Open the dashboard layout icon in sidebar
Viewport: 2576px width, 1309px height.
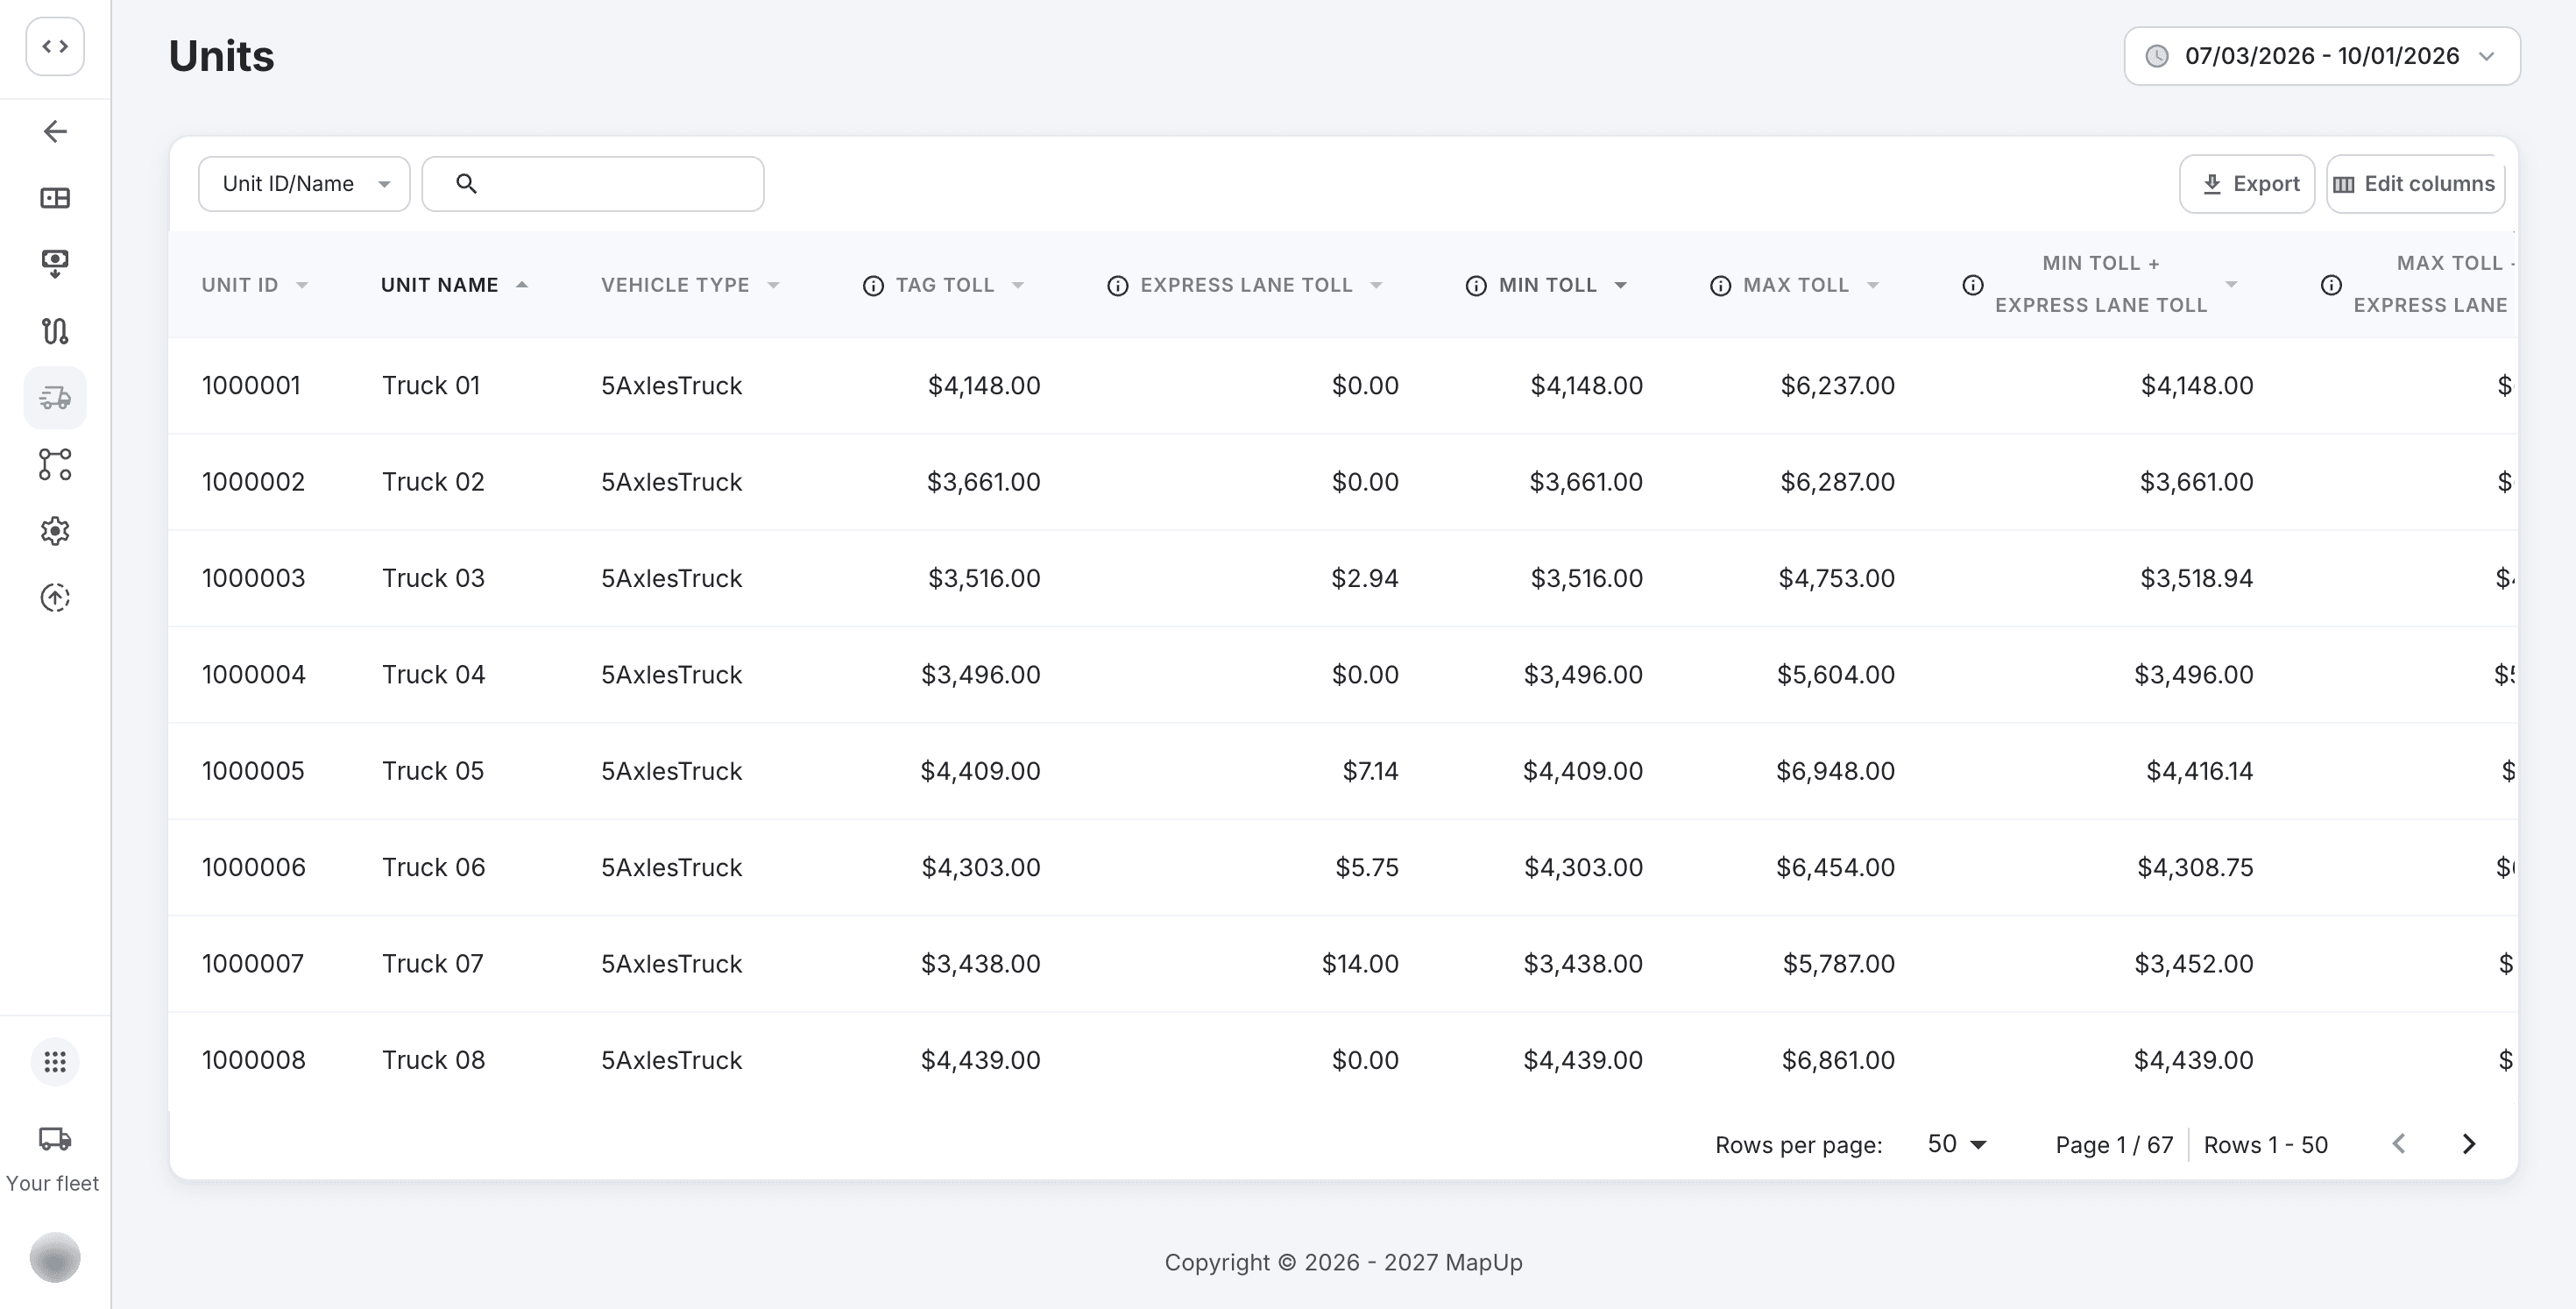(55, 198)
